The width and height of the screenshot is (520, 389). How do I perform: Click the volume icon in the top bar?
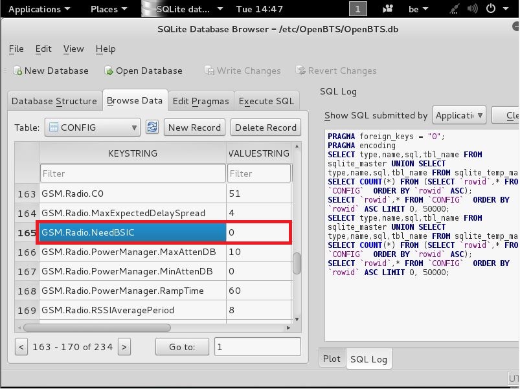[472, 8]
